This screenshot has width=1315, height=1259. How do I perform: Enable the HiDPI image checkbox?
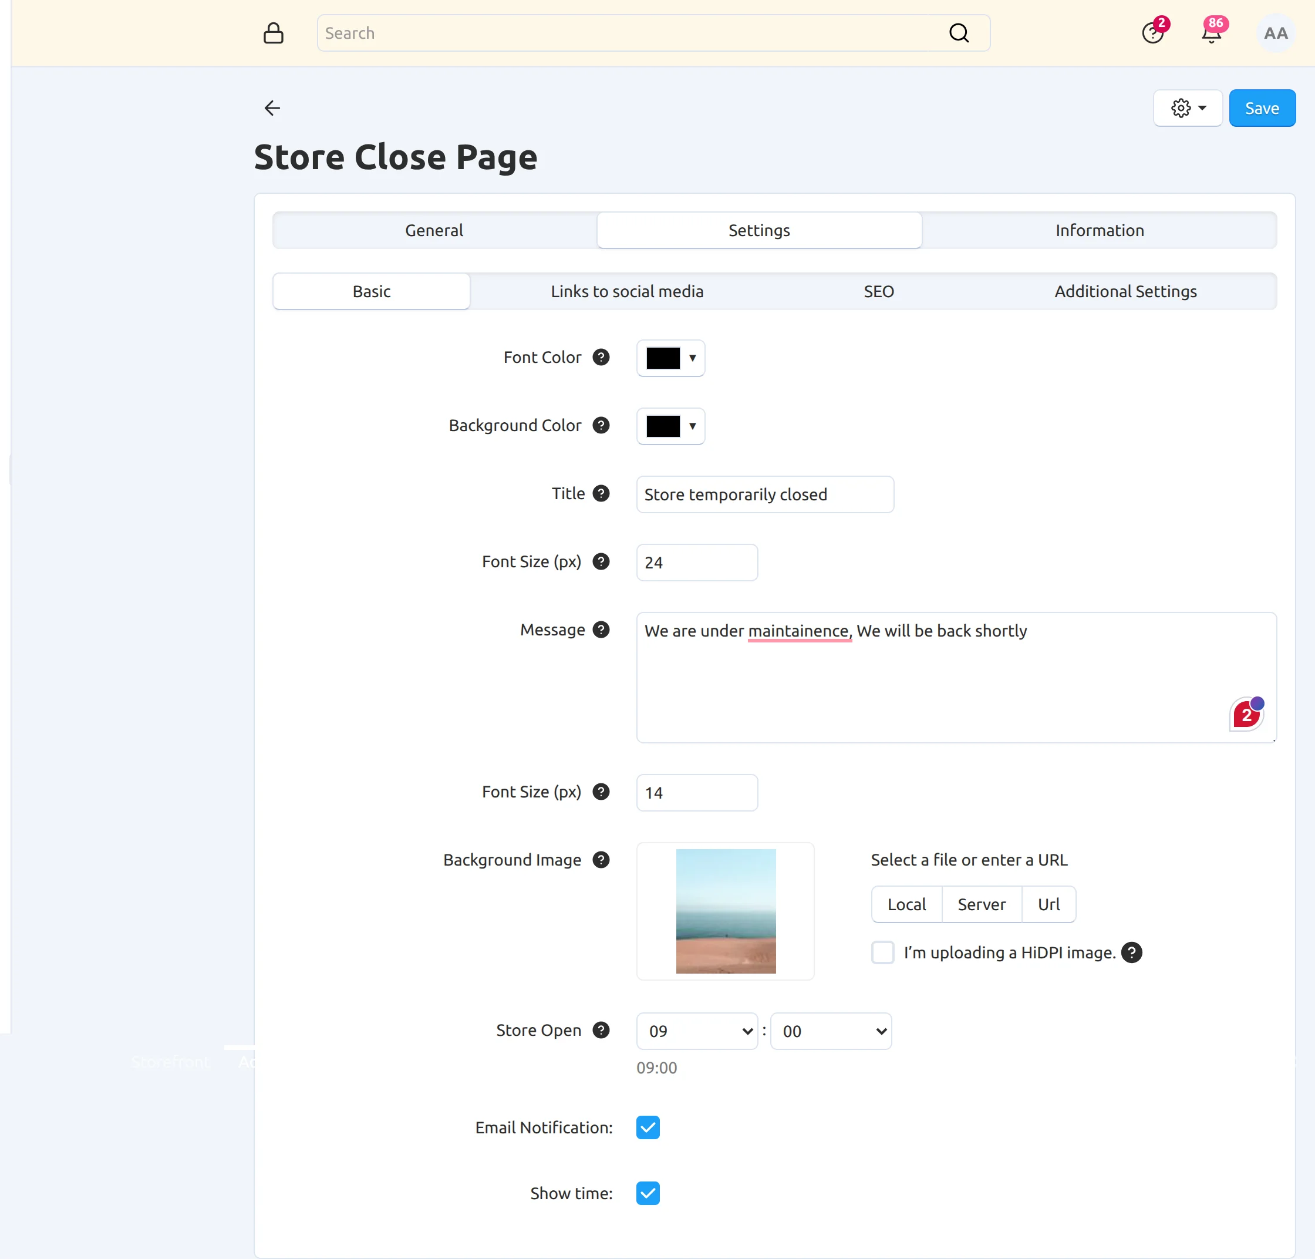pos(883,952)
